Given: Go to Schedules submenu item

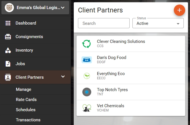Looking at the screenshot, I should [x=35, y=110].
